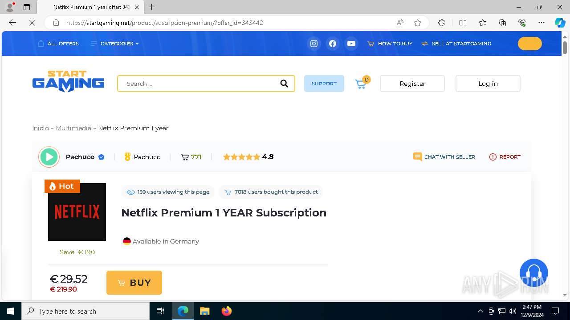The image size is (570, 320).
Task: Open browser Extensions menu
Action: 441,23
